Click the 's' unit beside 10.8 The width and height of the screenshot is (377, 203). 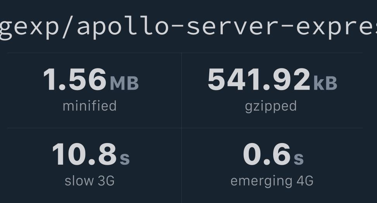pos(124,157)
